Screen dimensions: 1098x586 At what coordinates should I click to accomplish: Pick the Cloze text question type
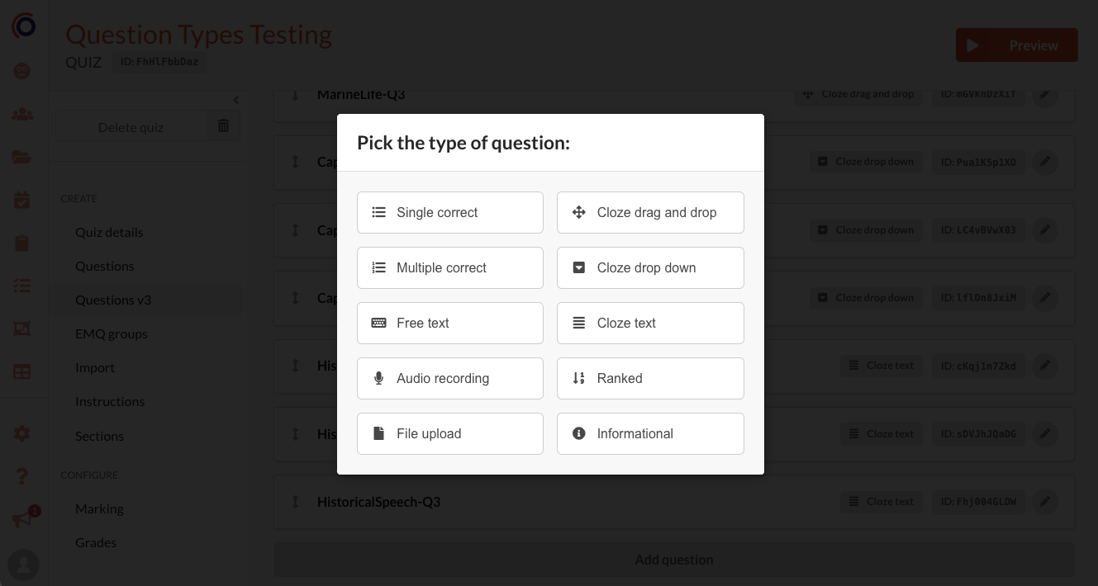[650, 323]
